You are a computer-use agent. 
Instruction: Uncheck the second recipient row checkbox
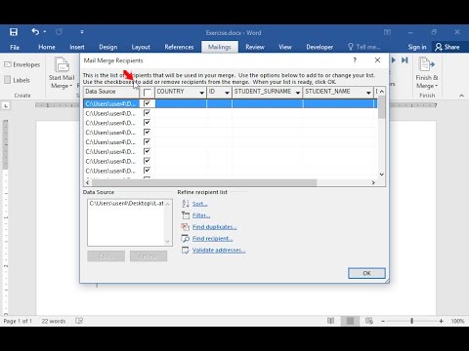[147, 113]
